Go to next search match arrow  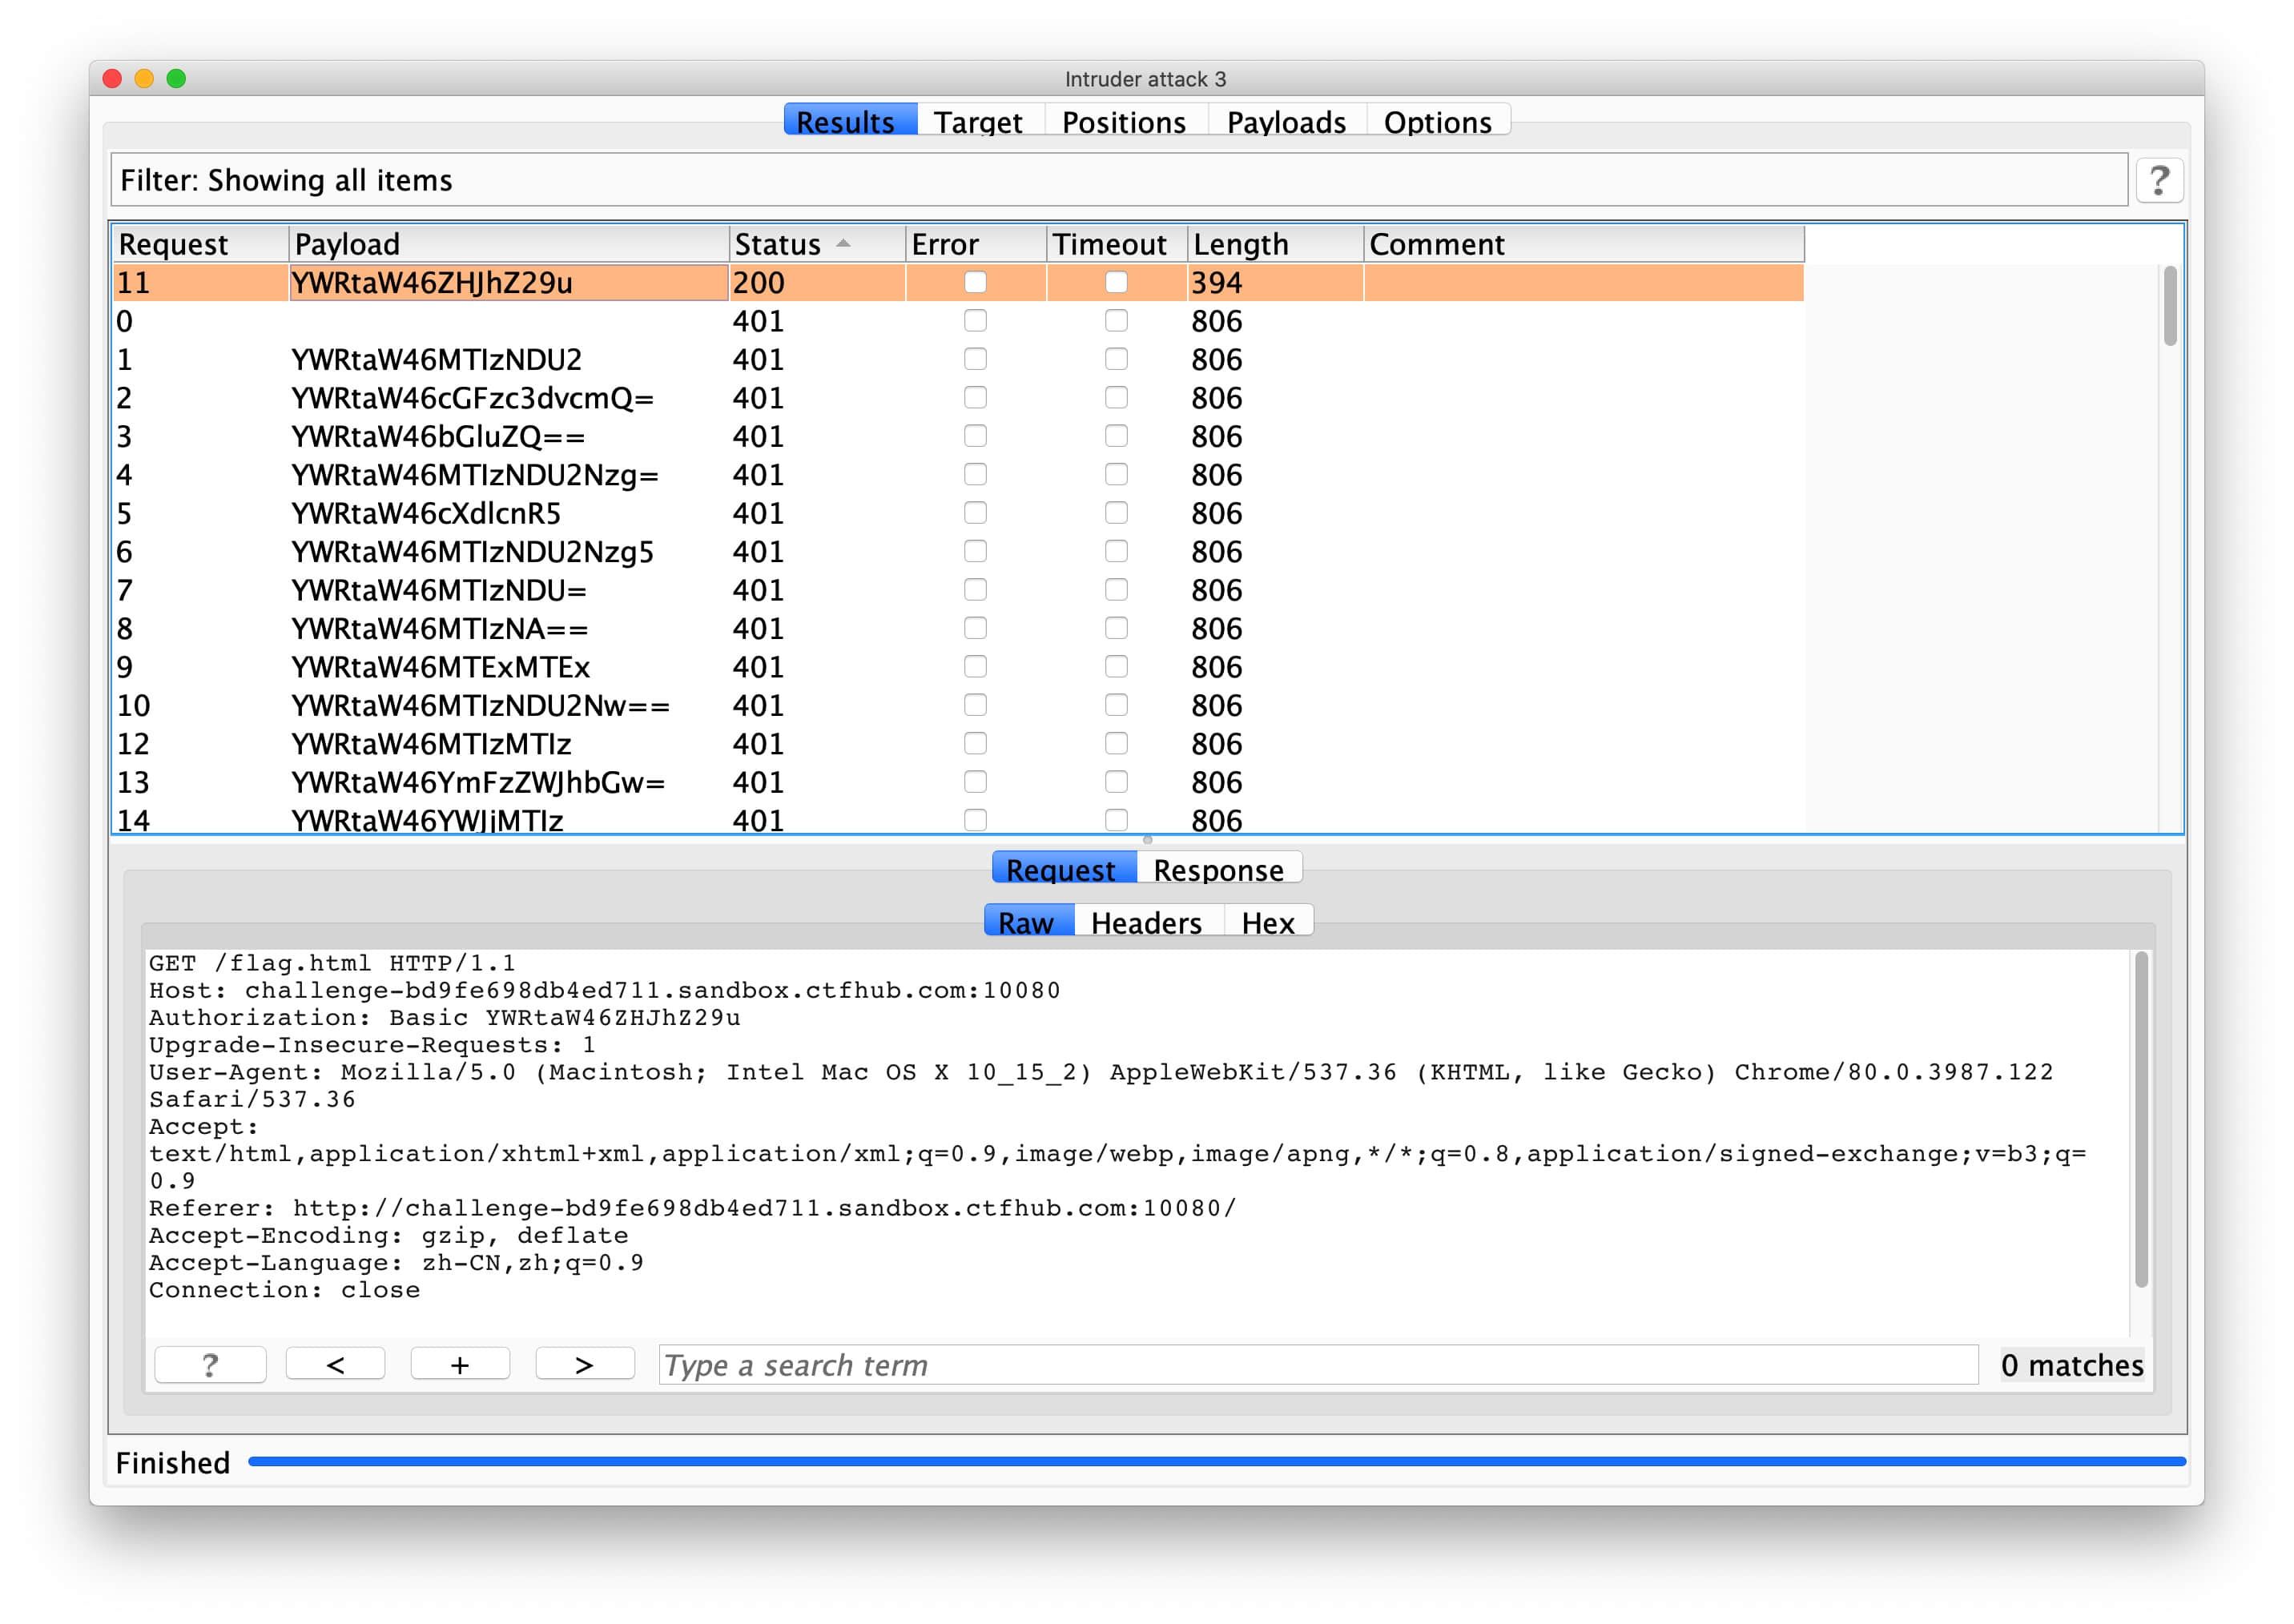[x=585, y=1364]
